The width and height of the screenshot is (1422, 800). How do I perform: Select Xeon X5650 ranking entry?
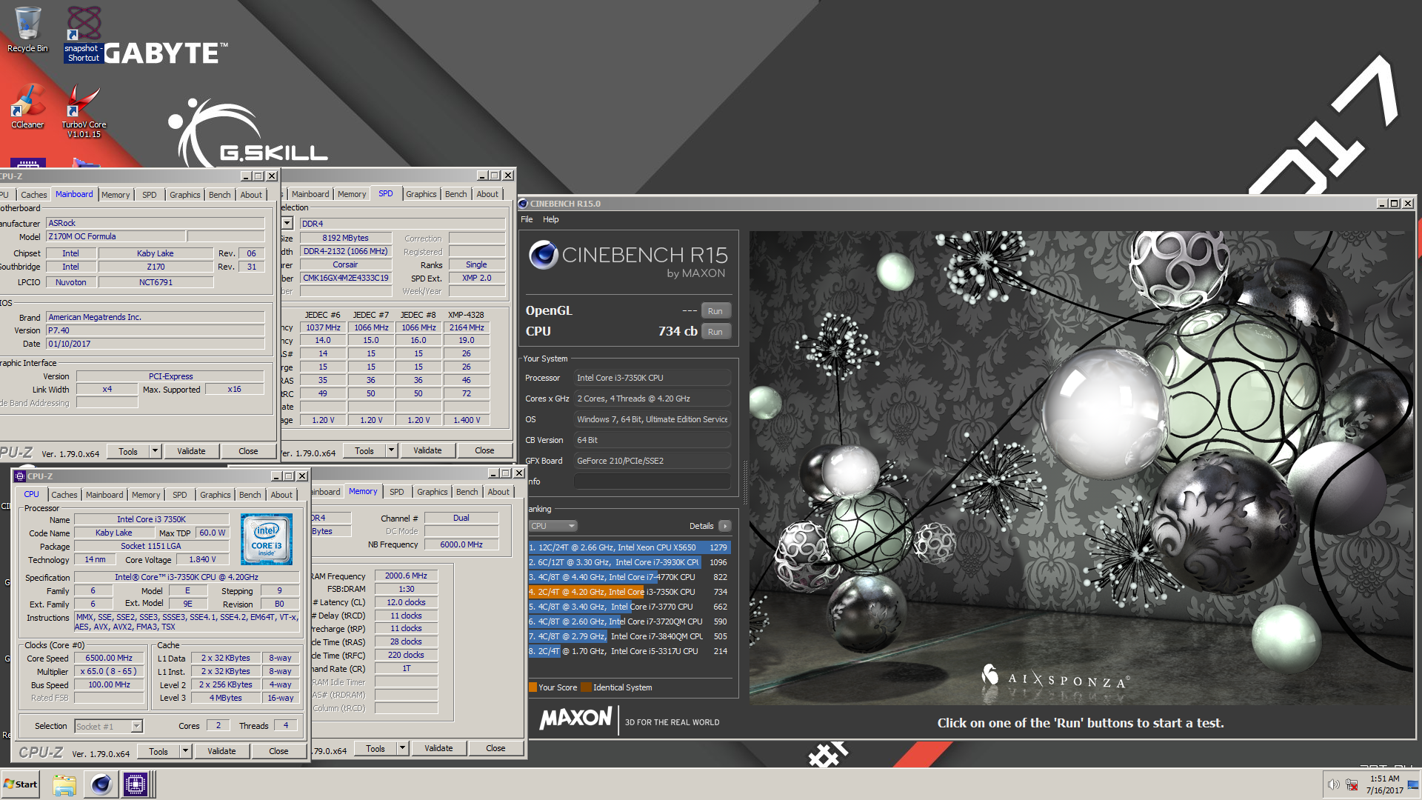(x=629, y=547)
